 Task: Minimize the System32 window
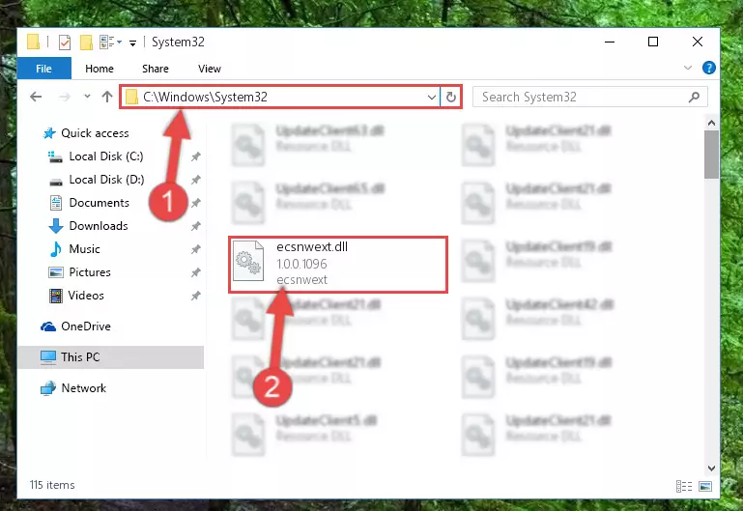pyautogui.click(x=610, y=42)
